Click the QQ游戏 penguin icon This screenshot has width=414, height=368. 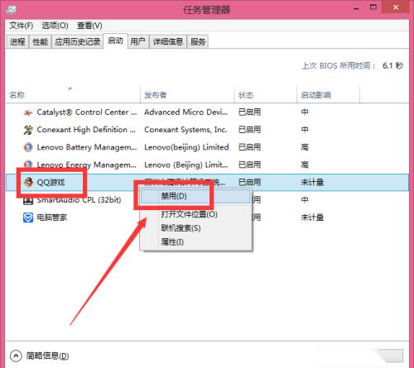[28, 182]
